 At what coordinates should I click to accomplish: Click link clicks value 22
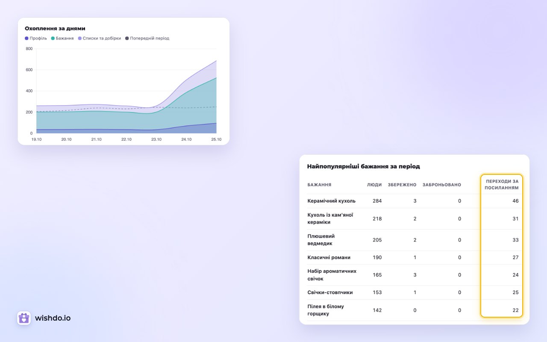[x=515, y=310]
